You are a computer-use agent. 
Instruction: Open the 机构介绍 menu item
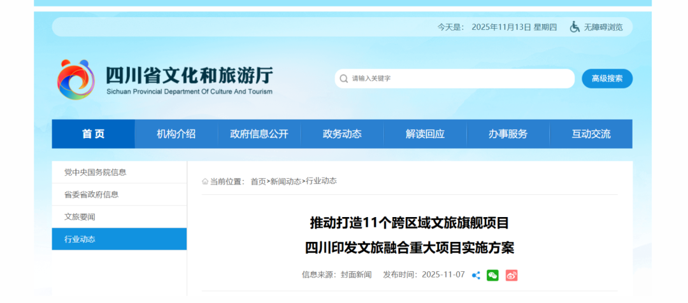(176, 134)
